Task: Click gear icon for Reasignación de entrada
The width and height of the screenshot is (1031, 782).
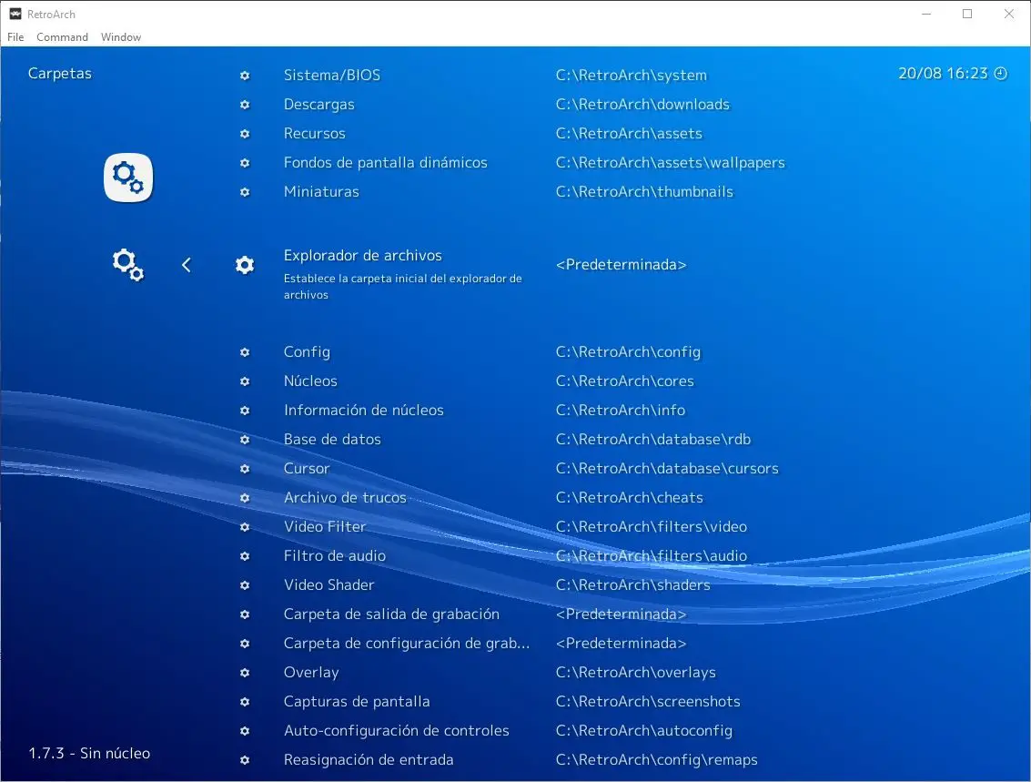Action: tap(245, 759)
